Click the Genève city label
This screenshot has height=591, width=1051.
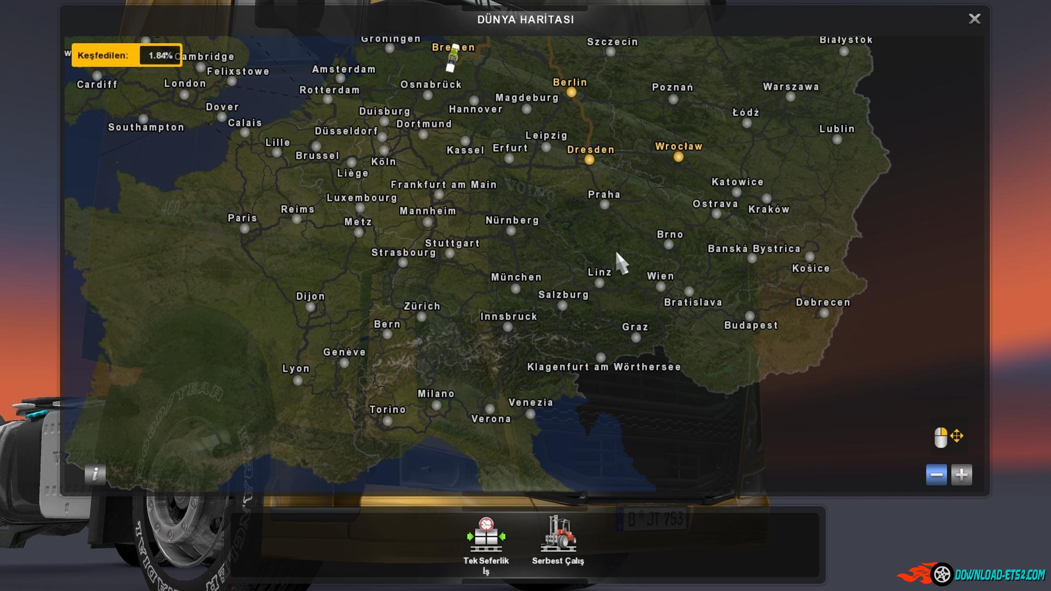point(344,352)
